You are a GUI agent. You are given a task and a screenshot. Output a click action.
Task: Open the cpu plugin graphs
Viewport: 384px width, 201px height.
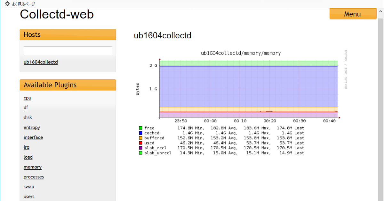27,98
